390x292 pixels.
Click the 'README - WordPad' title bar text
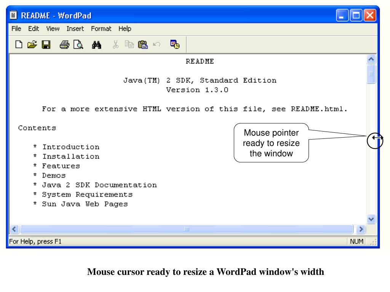(x=56, y=15)
